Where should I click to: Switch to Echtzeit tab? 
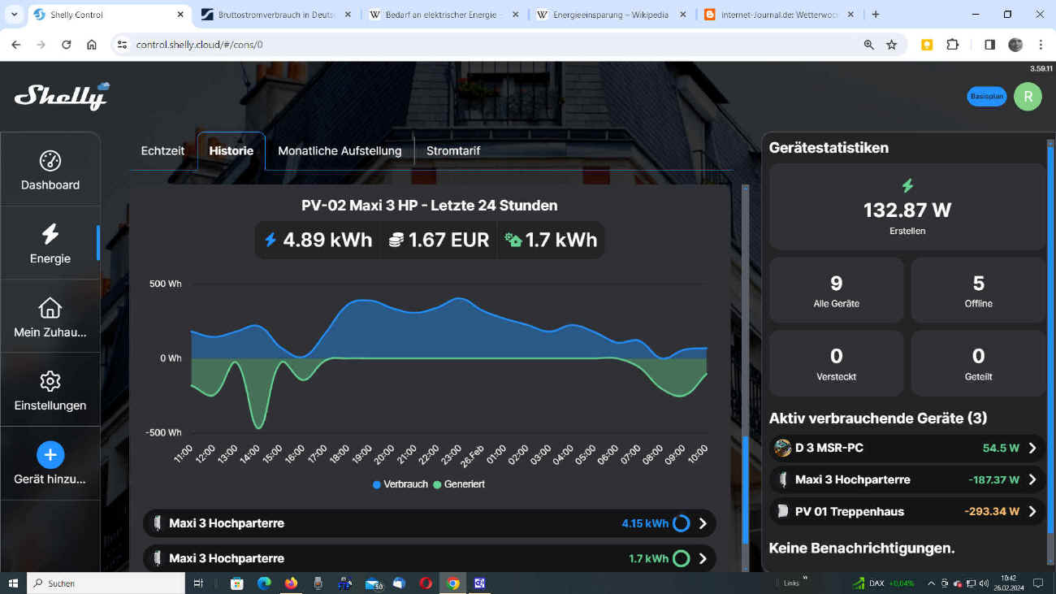click(162, 151)
